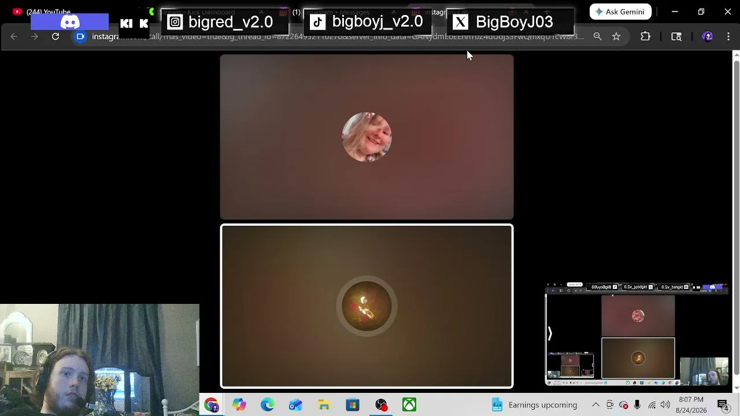Screen dimensions: 740x416
Task: Open the Xbox app from the taskbar
Action: click(x=409, y=405)
